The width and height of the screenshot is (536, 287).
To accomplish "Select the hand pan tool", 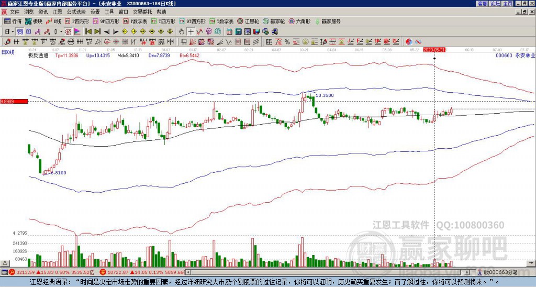I will [x=182, y=32].
